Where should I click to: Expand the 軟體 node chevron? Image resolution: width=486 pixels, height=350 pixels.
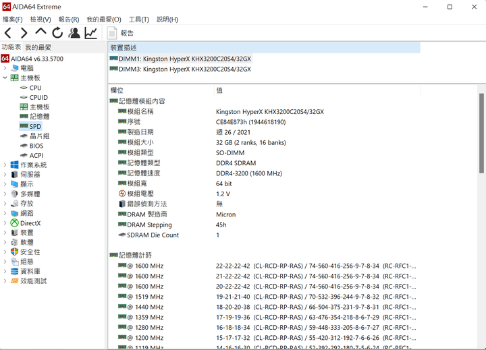pos(5,242)
